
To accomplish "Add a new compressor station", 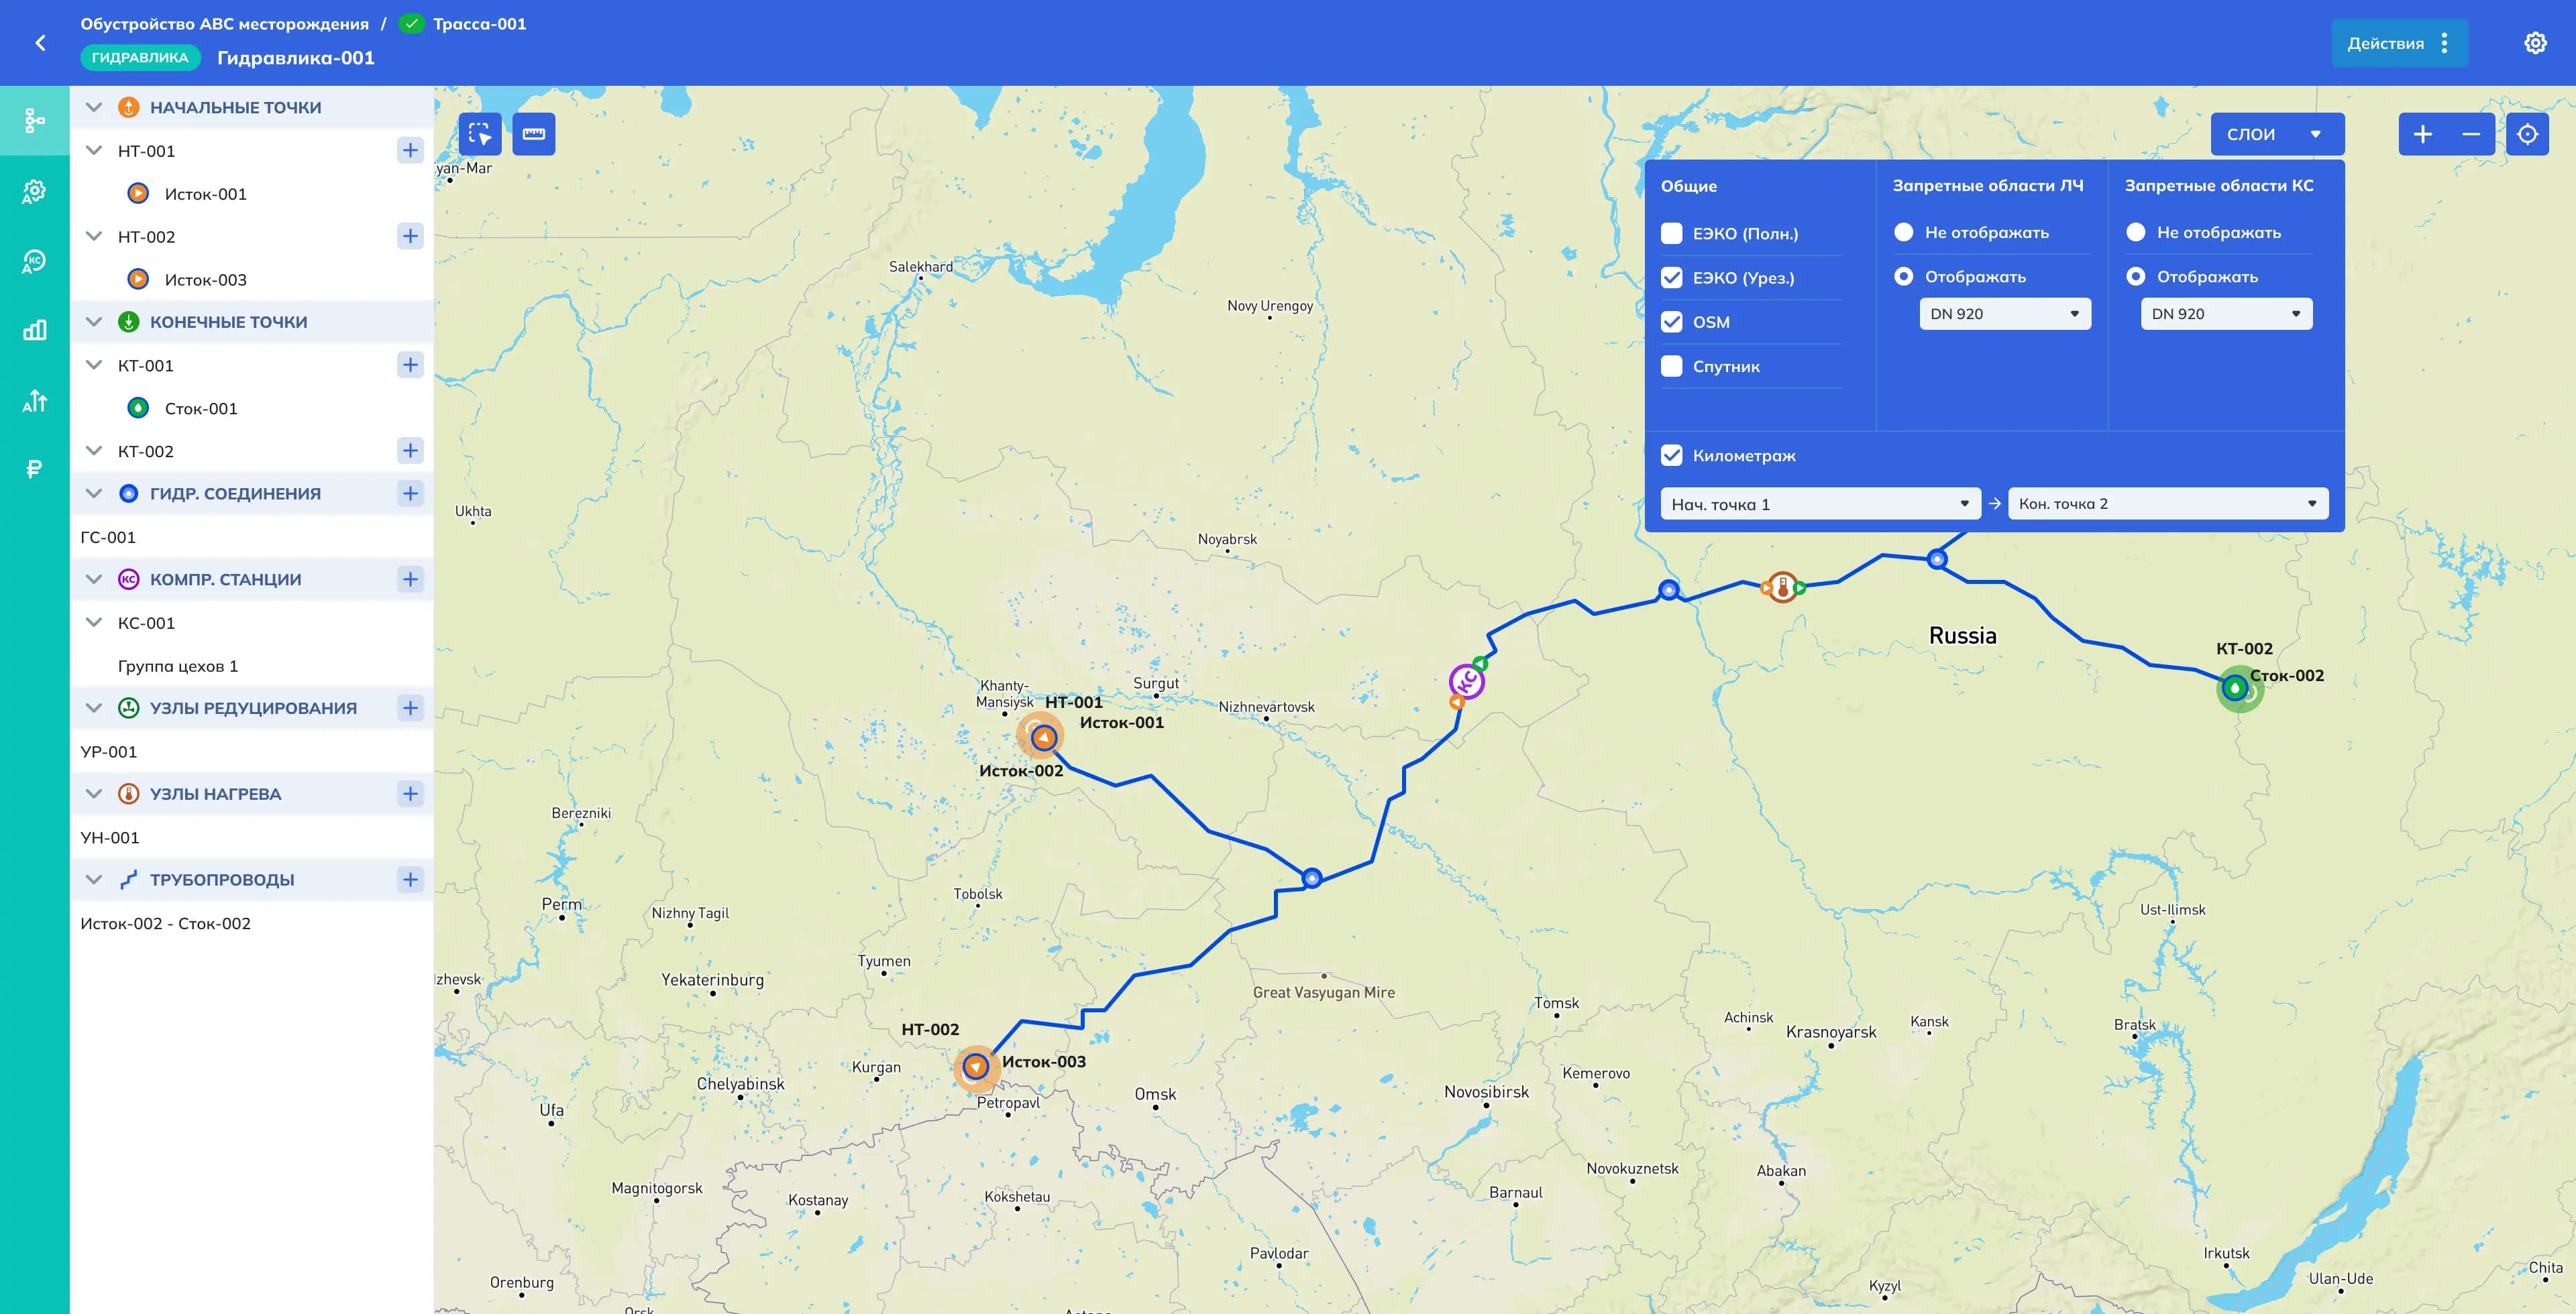I will [410, 579].
